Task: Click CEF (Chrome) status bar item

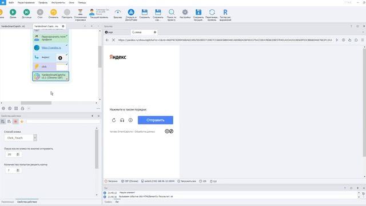Action: (130, 181)
